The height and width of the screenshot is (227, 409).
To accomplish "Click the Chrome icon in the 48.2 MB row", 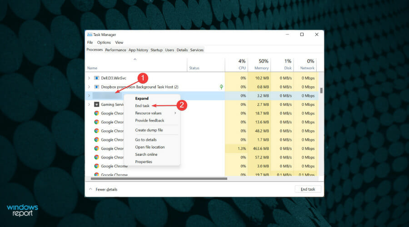I will (96, 131).
